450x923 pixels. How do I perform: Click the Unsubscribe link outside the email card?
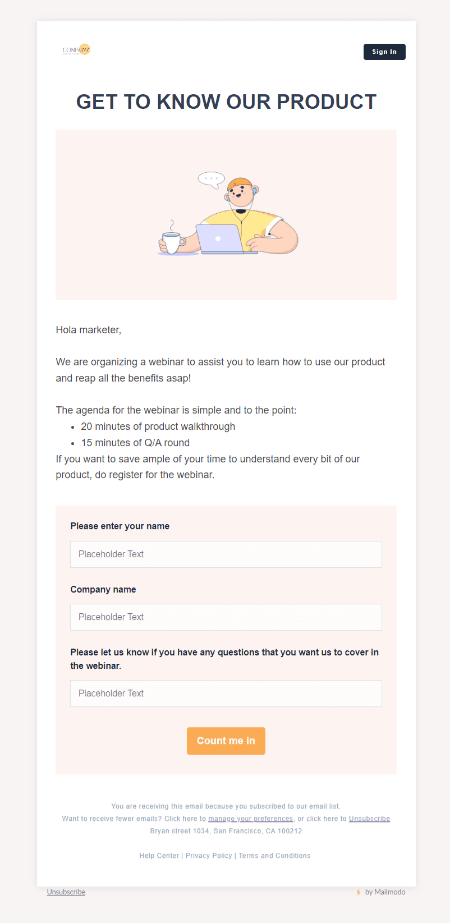pos(66,892)
